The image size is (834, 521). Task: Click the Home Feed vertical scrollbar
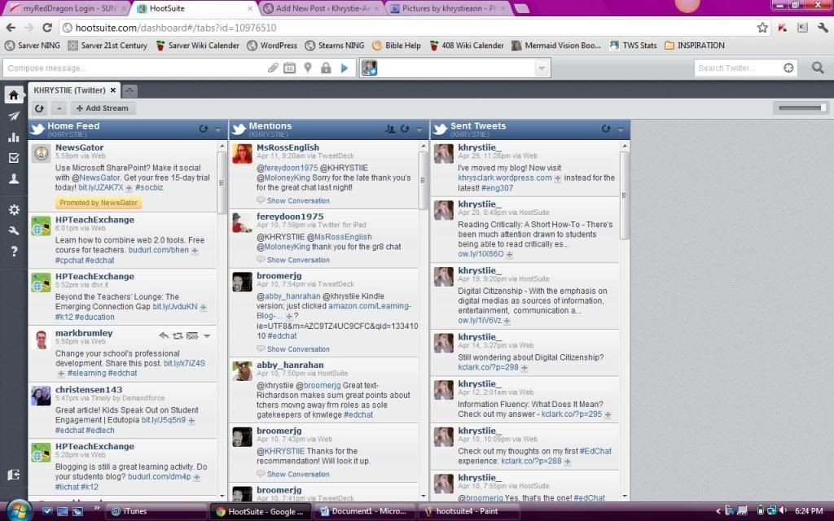coord(222,182)
